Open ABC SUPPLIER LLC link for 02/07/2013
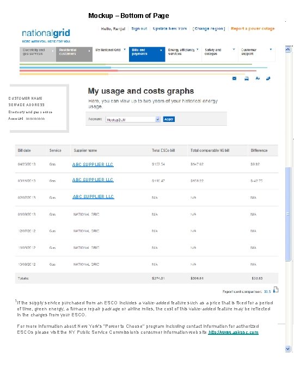294x392 pixels. [x=93, y=197]
